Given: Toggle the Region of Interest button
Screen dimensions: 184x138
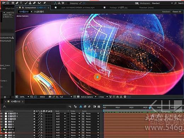Looking at the screenshot, I should click(75, 97).
